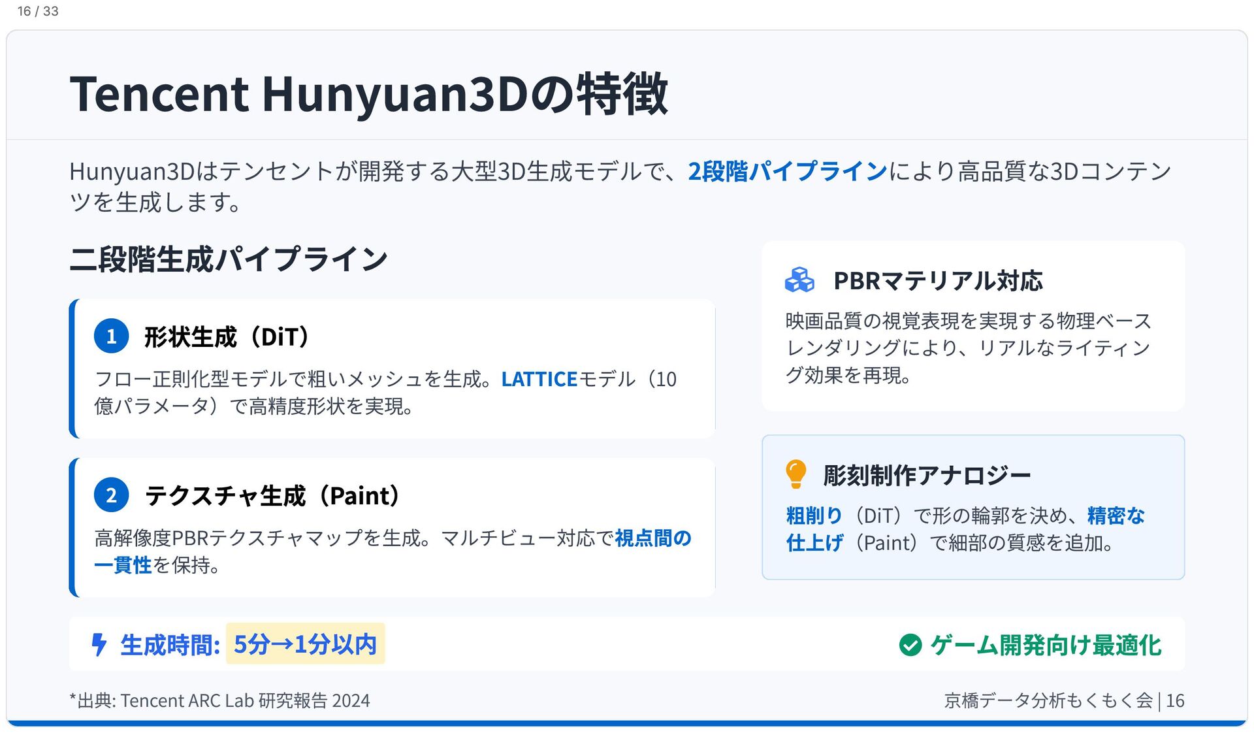Viewport: 1254px width, 735px height.
Task: Click the title Tencent Hunyuan3Dの特徴
Action: click(x=369, y=94)
